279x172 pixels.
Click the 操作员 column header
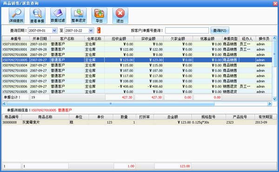[x=264, y=38]
